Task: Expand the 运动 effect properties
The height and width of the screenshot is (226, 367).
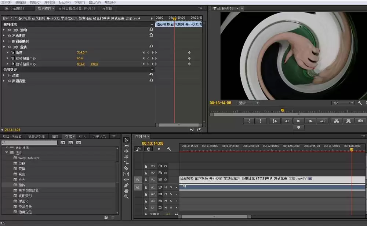Action: point(4,30)
